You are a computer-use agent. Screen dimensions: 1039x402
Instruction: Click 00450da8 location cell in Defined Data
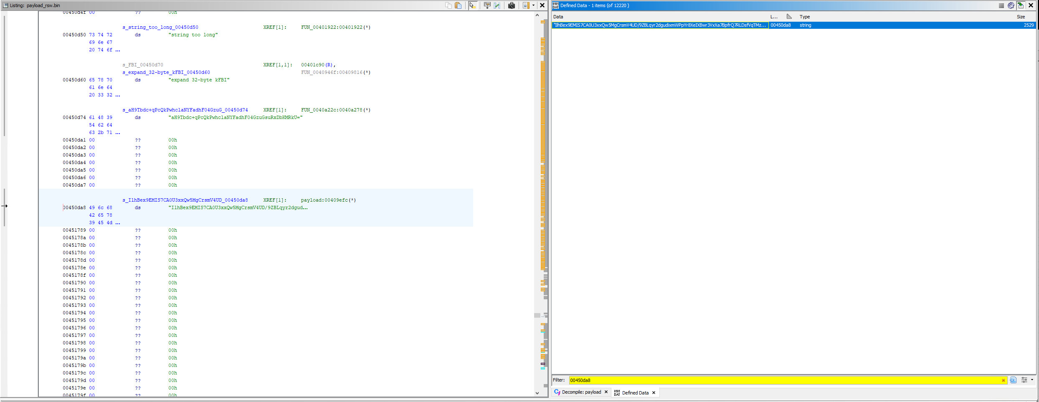point(781,25)
